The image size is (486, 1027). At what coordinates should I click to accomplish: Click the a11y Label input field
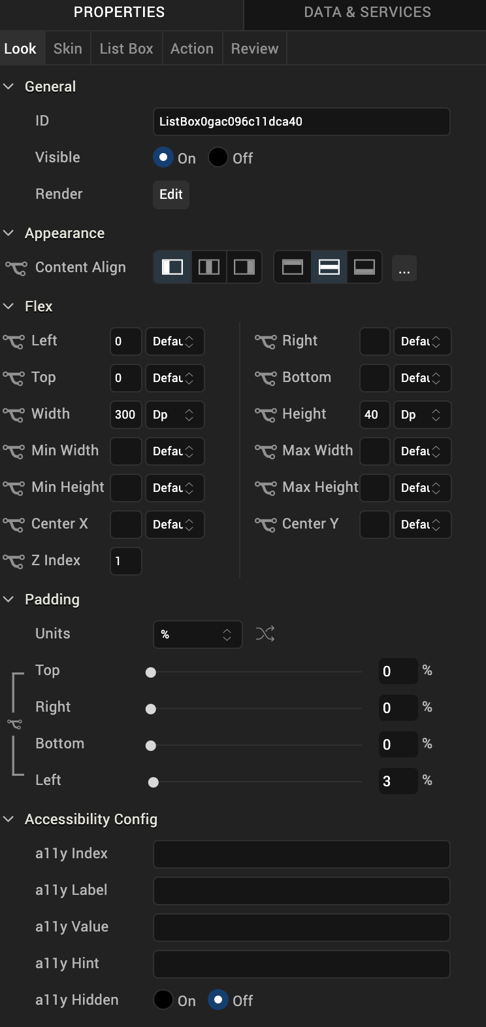pos(301,891)
